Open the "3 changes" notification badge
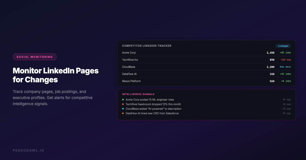 pyautogui.click(x=283, y=46)
